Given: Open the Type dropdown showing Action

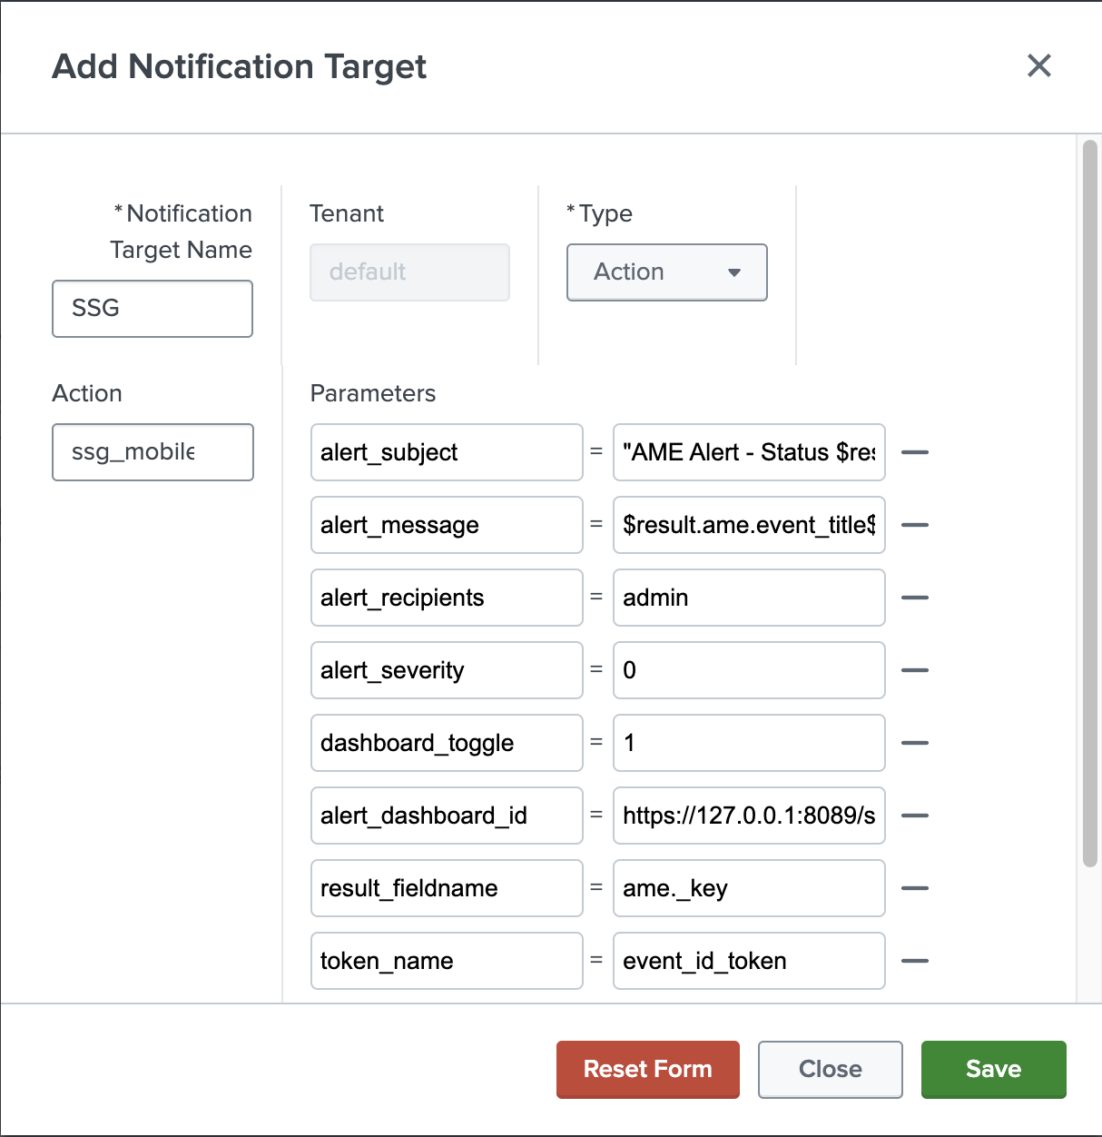Looking at the screenshot, I should coord(666,272).
